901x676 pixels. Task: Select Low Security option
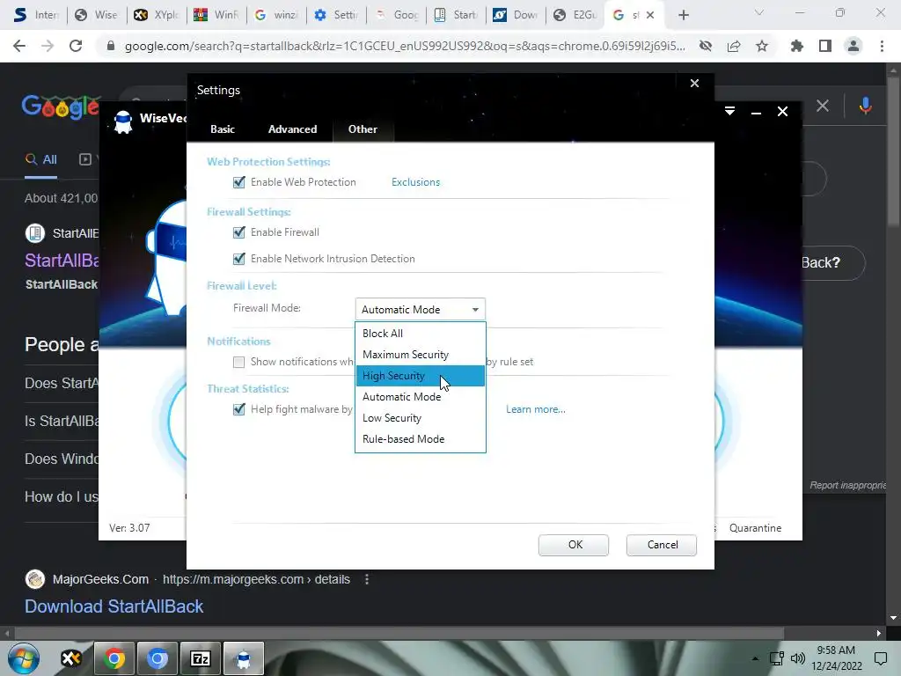[x=420, y=418]
